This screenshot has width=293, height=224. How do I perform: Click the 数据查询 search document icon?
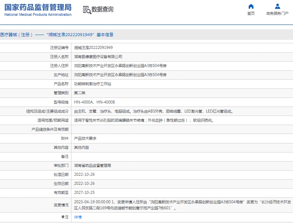click(87, 10)
